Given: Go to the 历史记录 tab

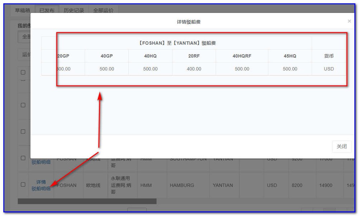Looking at the screenshot, I should tap(74, 10).
